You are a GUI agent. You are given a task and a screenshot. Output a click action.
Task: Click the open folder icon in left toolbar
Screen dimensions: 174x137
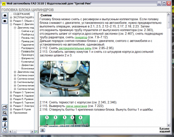point(5,107)
